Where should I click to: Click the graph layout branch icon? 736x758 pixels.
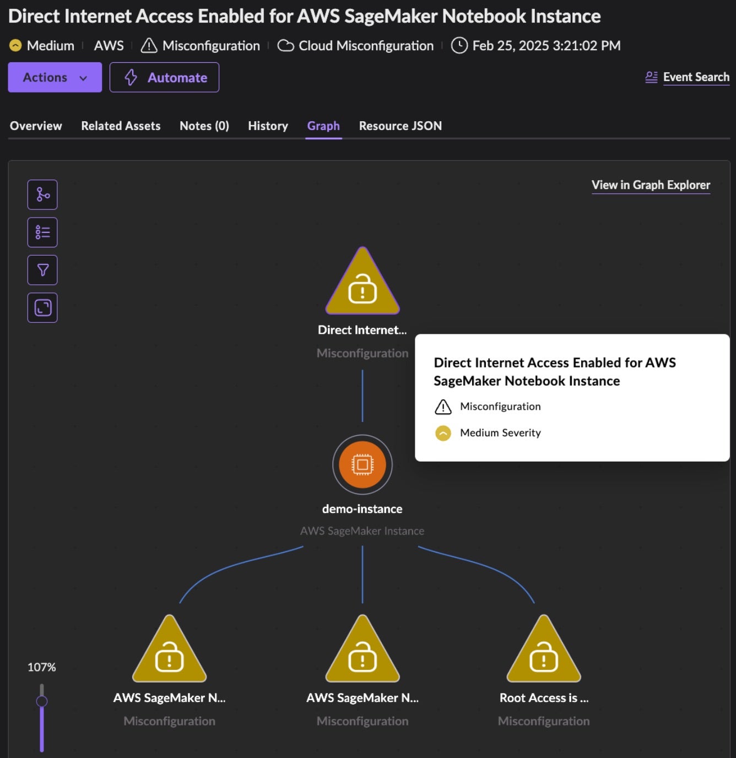click(42, 194)
